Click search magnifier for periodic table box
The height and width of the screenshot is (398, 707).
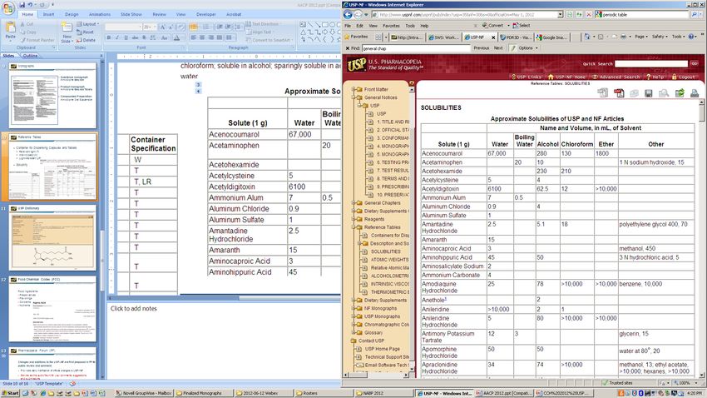(x=695, y=14)
